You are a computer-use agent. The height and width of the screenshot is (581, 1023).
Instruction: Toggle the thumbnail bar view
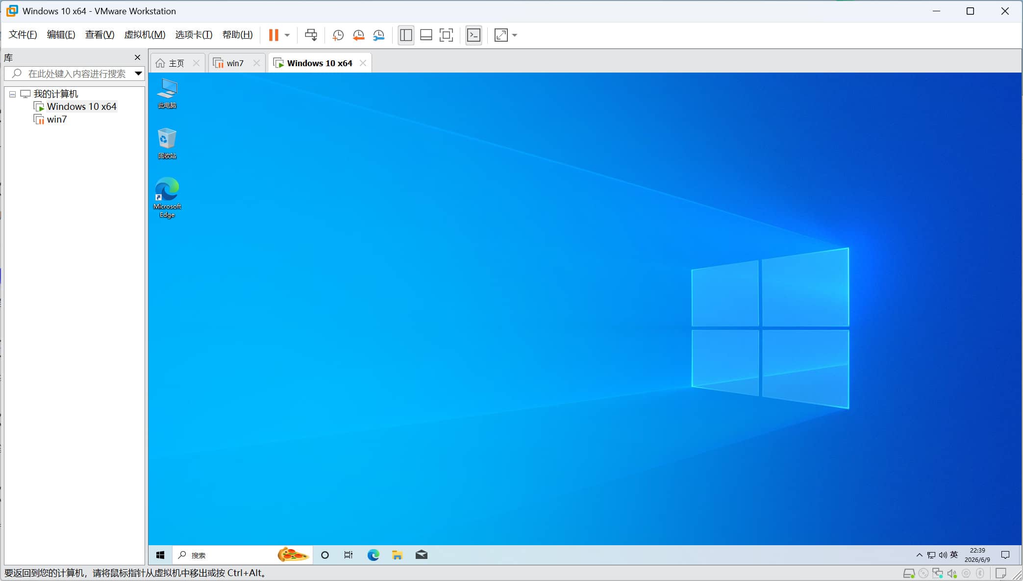click(x=426, y=35)
